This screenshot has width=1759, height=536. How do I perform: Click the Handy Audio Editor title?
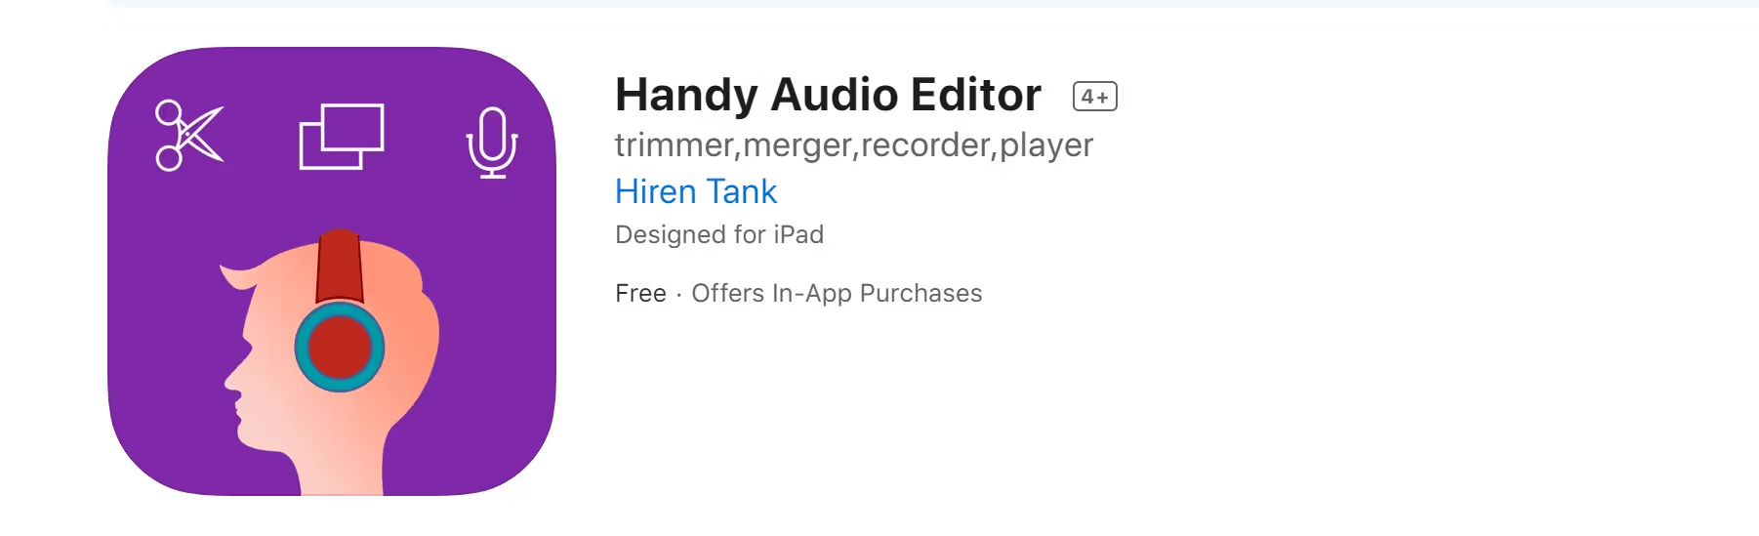(x=828, y=95)
